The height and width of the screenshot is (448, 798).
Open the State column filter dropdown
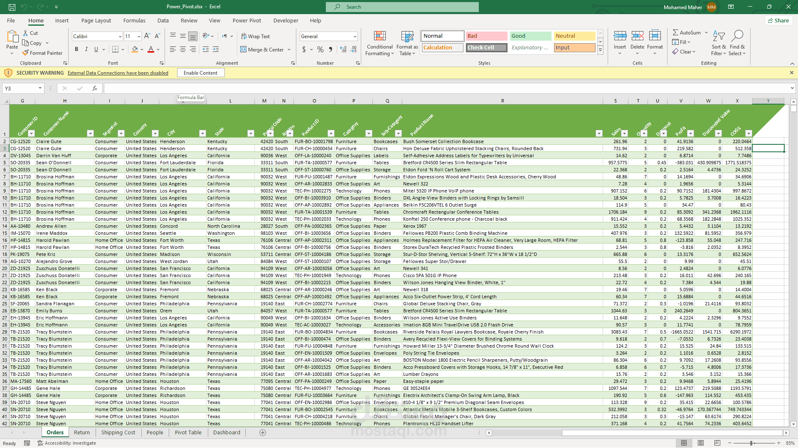[x=251, y=134]
